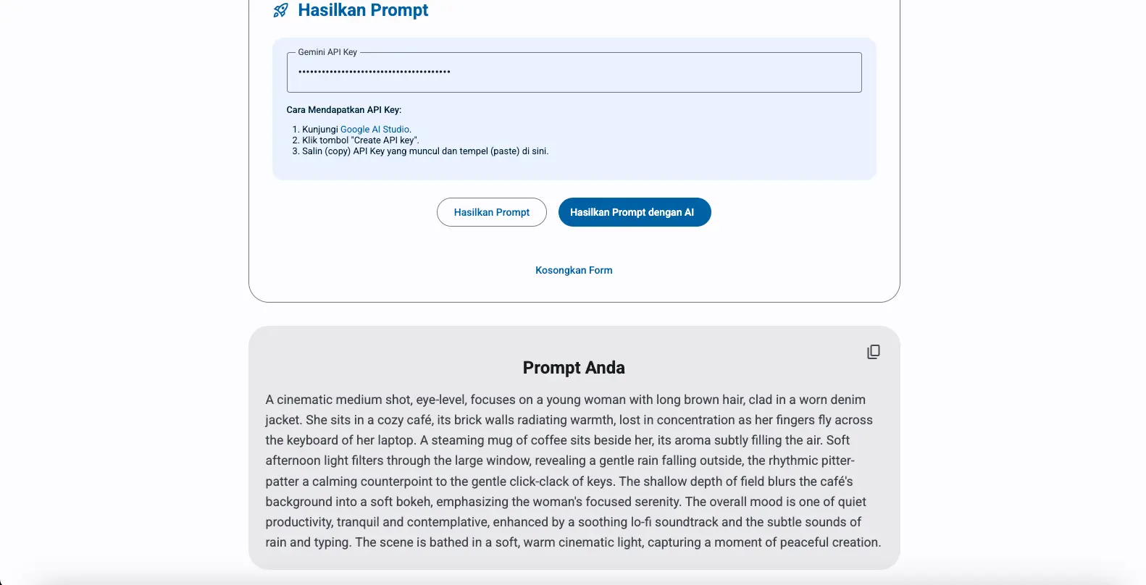This screenshot has height=585, width=1146.
Task: Generate with Hasilkan Prompt dengan AI button
Action: [x=634, y=212]
